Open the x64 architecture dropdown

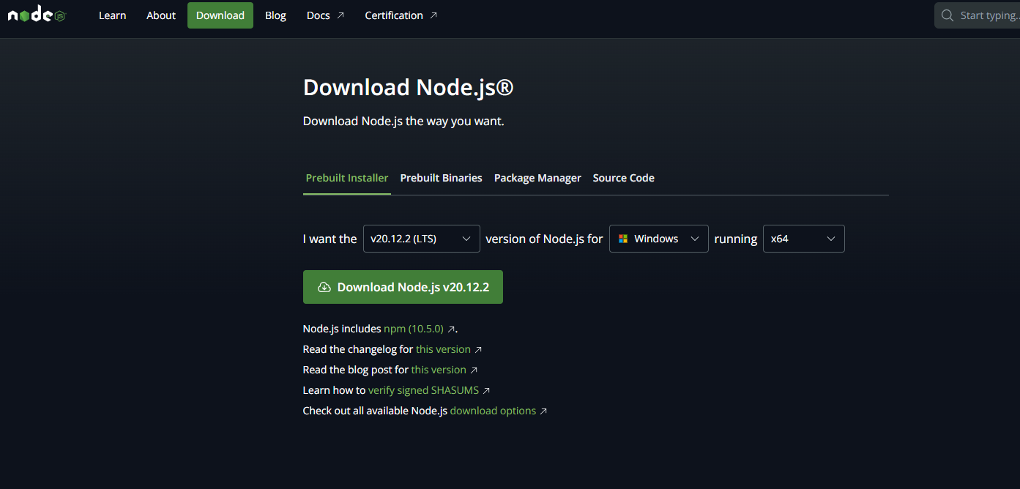pos(804,239)
